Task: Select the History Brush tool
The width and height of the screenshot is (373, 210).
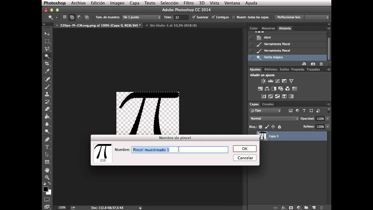Action: click(47, 101)
